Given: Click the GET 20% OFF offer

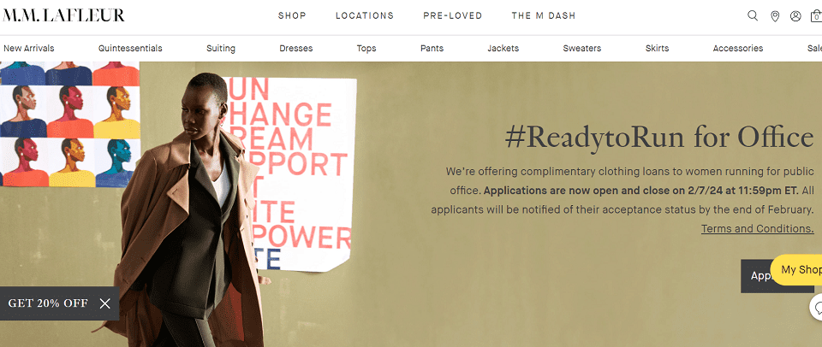Looking at the screenshot, I should click(48, 303).
